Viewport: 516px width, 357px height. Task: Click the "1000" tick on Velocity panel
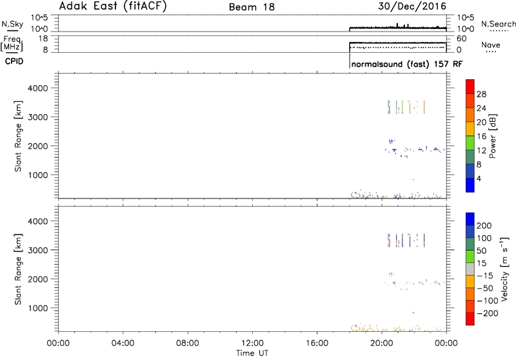click(37, 309)
